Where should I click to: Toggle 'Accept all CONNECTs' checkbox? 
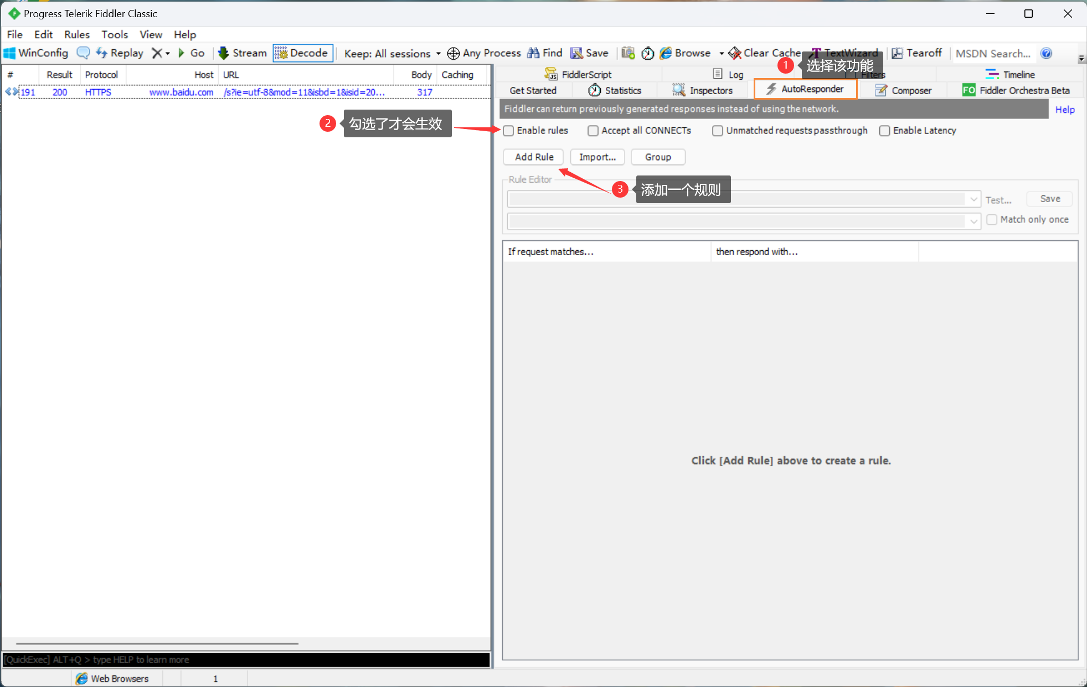(592, 130)
